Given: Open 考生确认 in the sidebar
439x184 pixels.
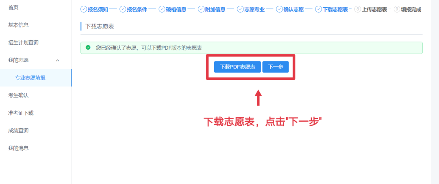Looking at the screenshot, I should (x=18, y=95).
